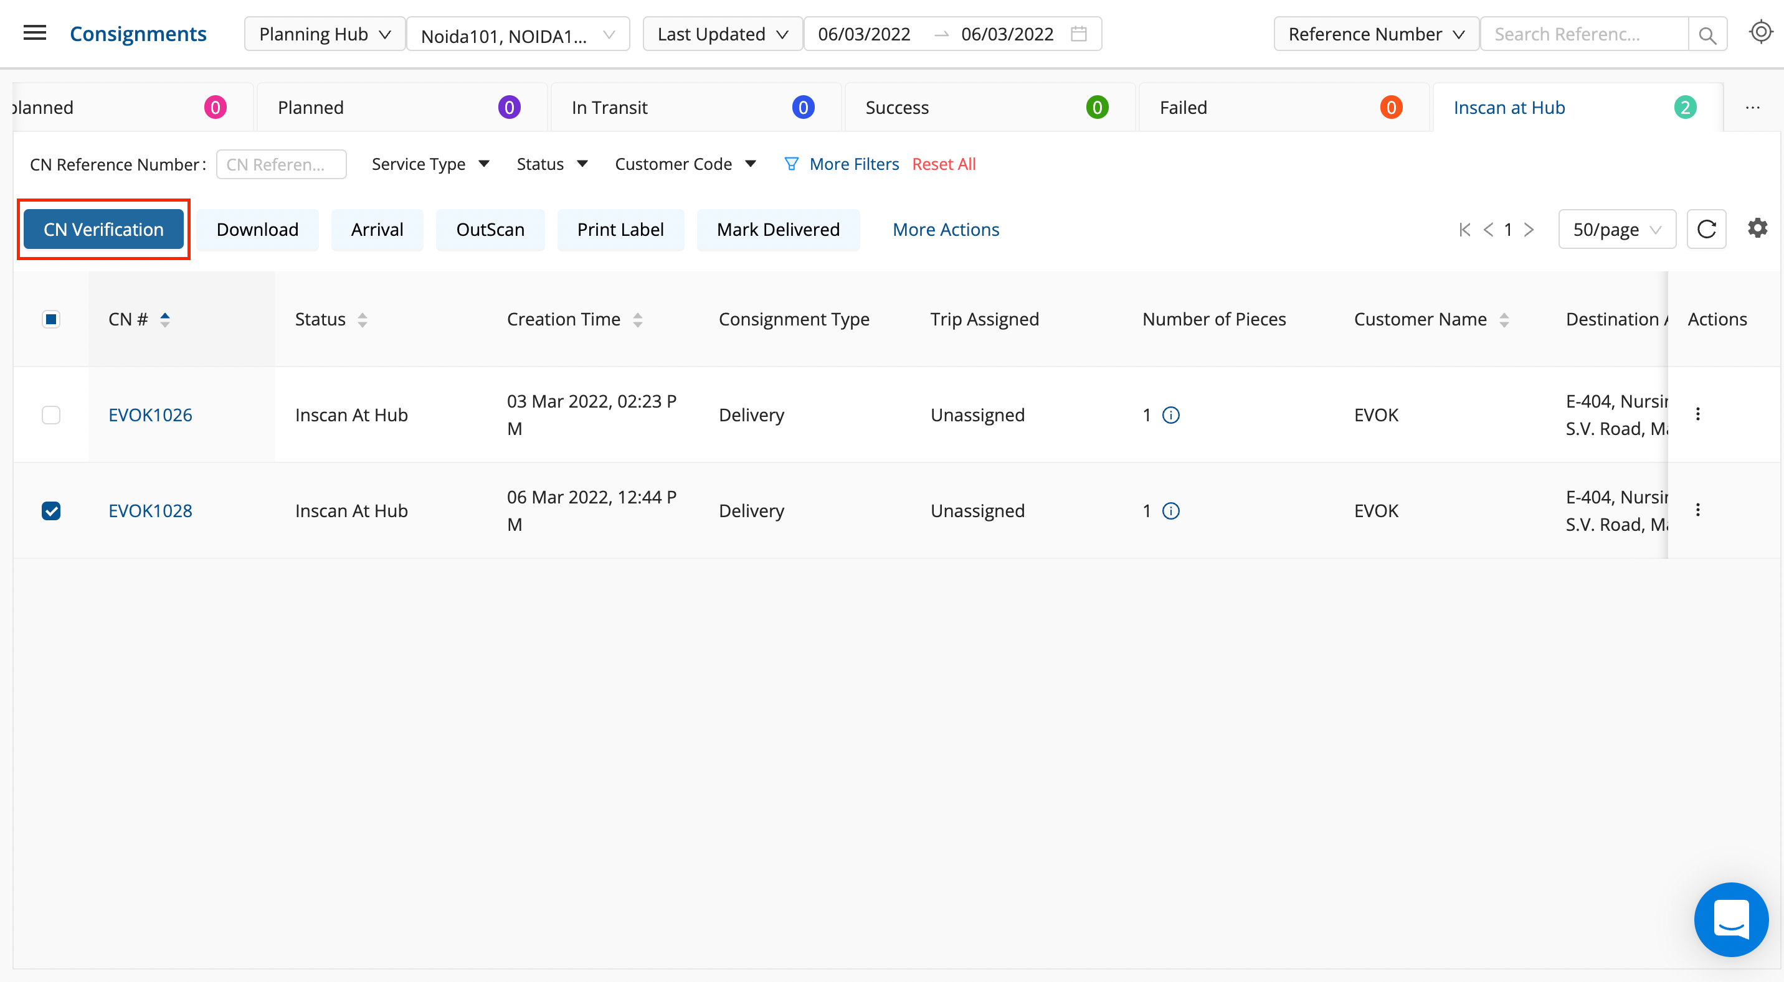Screen dimensions: 1784x982
Task: Open table settings gear icon
Action: (1757, 228)
